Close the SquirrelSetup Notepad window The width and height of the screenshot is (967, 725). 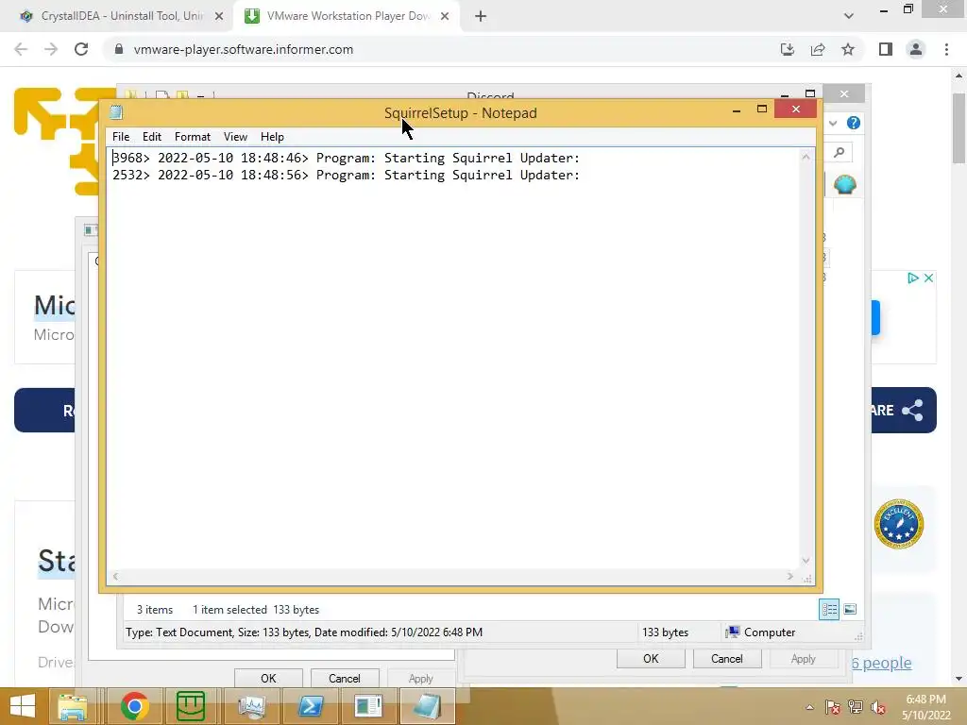795,110
